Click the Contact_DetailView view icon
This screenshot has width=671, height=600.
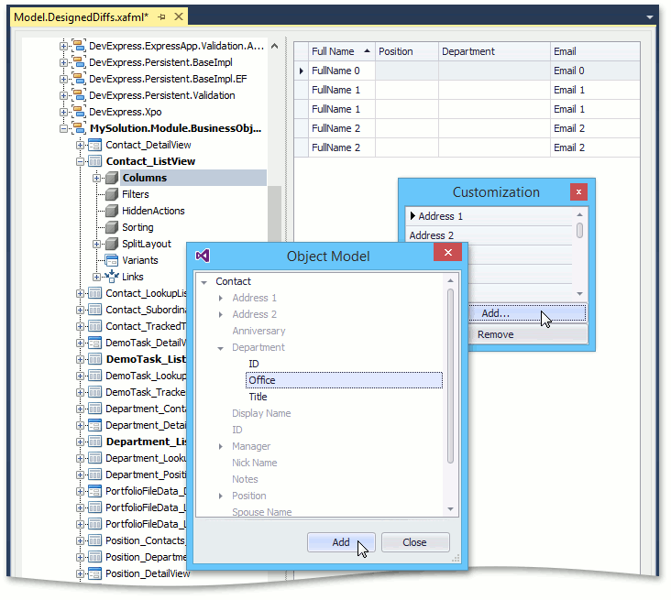(x=95, y=145)
